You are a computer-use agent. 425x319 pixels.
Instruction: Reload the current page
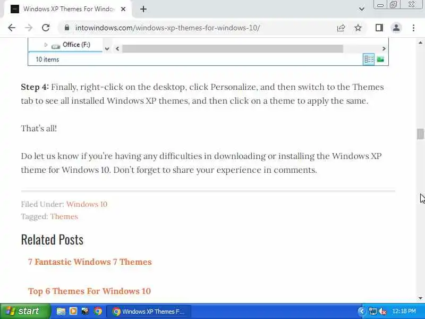click(46, 28)
